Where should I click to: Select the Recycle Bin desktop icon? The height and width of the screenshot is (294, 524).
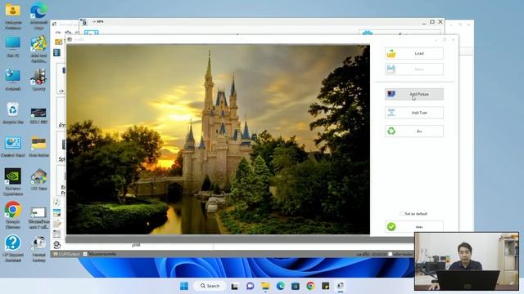13,113
